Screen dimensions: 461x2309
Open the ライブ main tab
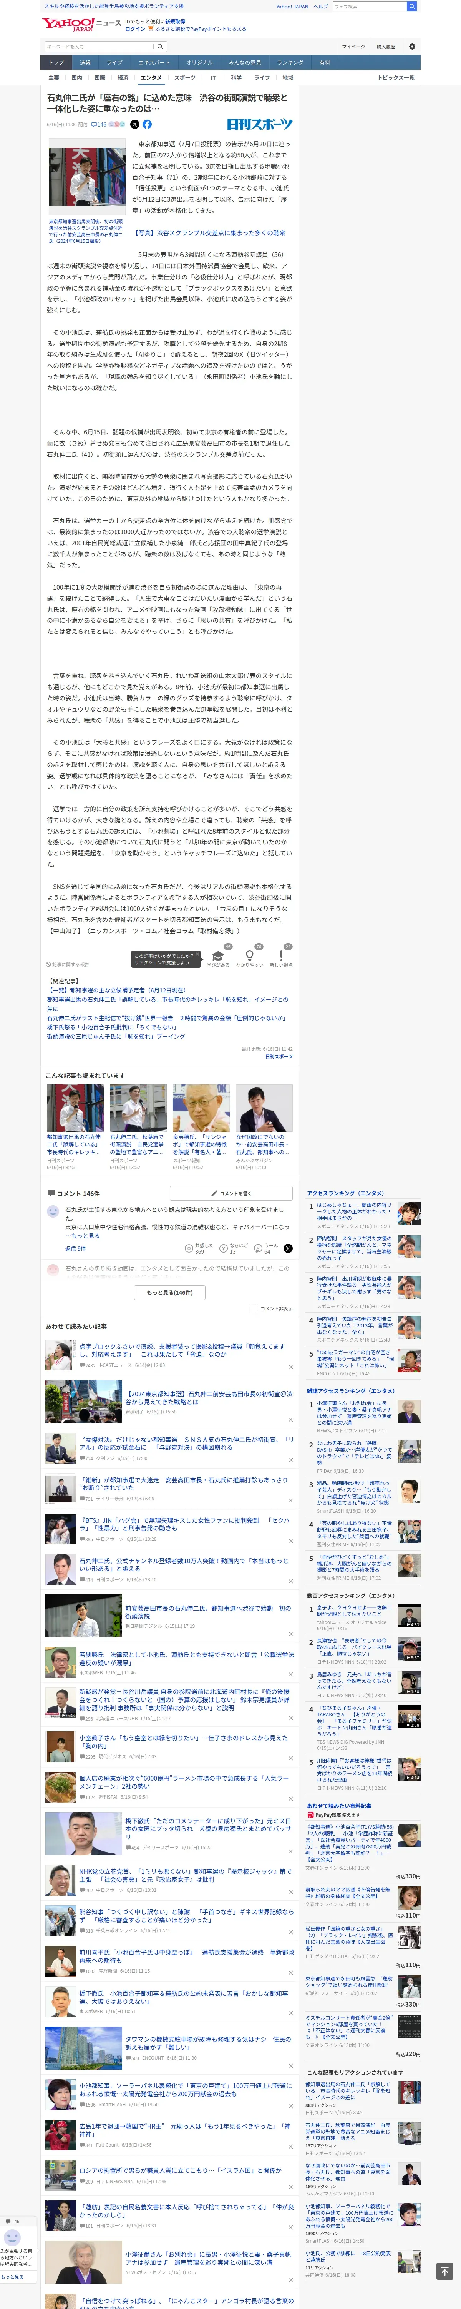click(x=114, y=63)
